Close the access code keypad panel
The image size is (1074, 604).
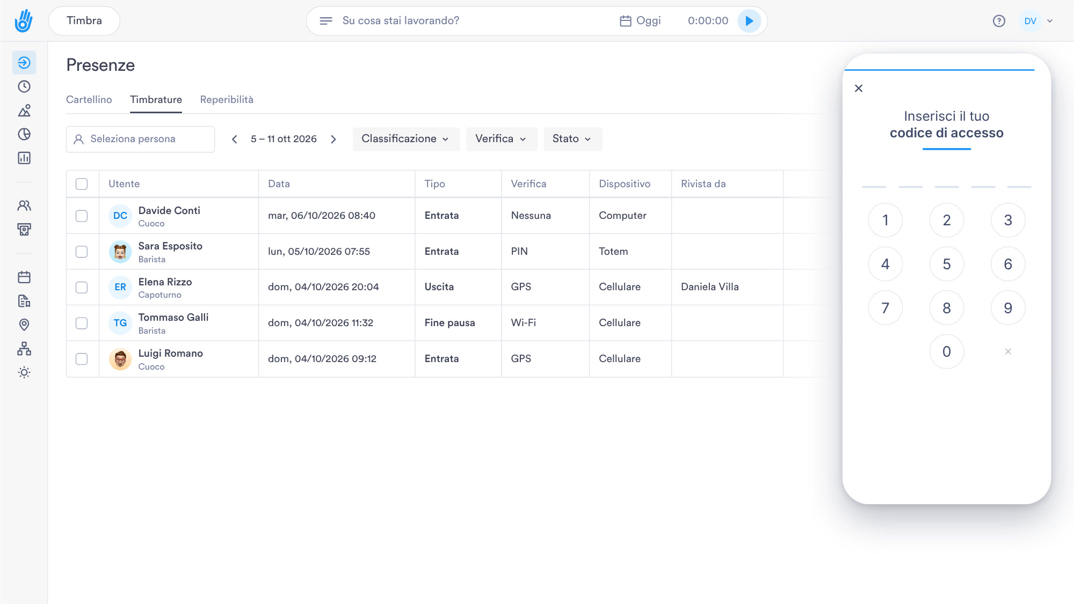[x=859, y=89]
